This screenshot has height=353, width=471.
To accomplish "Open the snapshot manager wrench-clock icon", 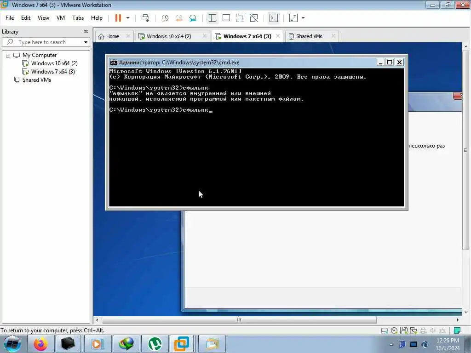I will pos(193,18).
